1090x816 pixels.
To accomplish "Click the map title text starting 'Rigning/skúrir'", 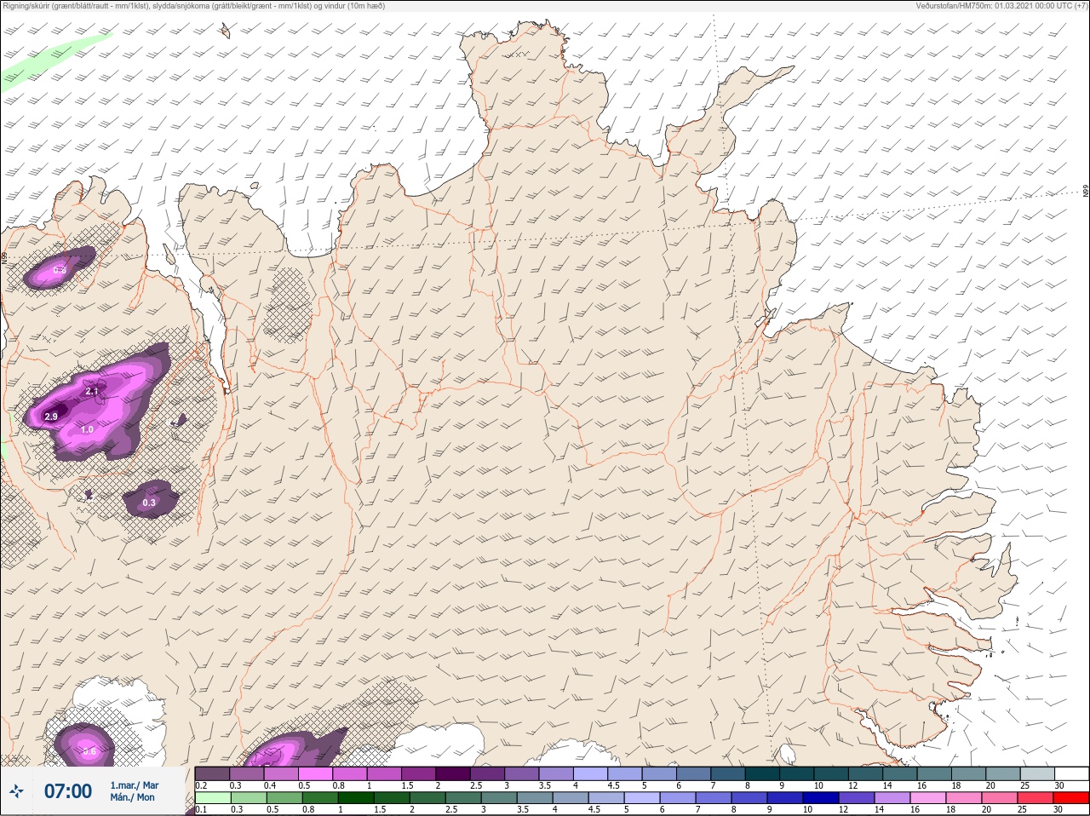I will (x=194, y=5).
